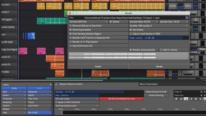
Task: Click the waveform preview in Render dialog
Action: pyautogui.click(x=129, y=56)
